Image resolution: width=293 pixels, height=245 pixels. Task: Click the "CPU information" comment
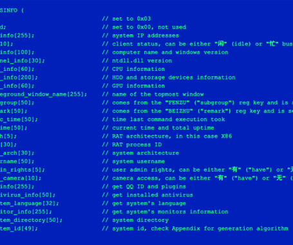tap(133, 69)
